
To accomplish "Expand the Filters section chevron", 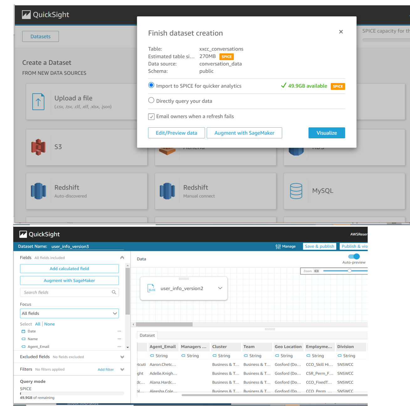I will [122, 369].
